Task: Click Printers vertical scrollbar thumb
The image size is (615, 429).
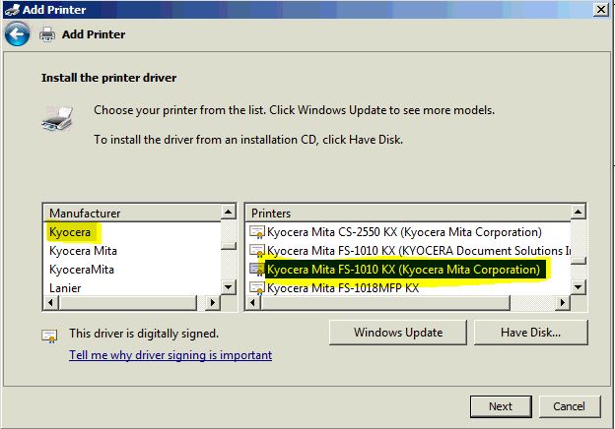Action: click(579, 261)
